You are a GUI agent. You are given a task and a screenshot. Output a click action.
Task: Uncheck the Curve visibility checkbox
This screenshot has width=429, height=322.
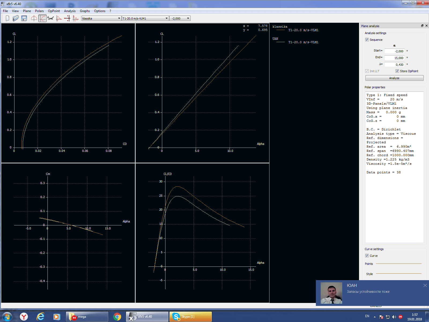click(367, 256)
